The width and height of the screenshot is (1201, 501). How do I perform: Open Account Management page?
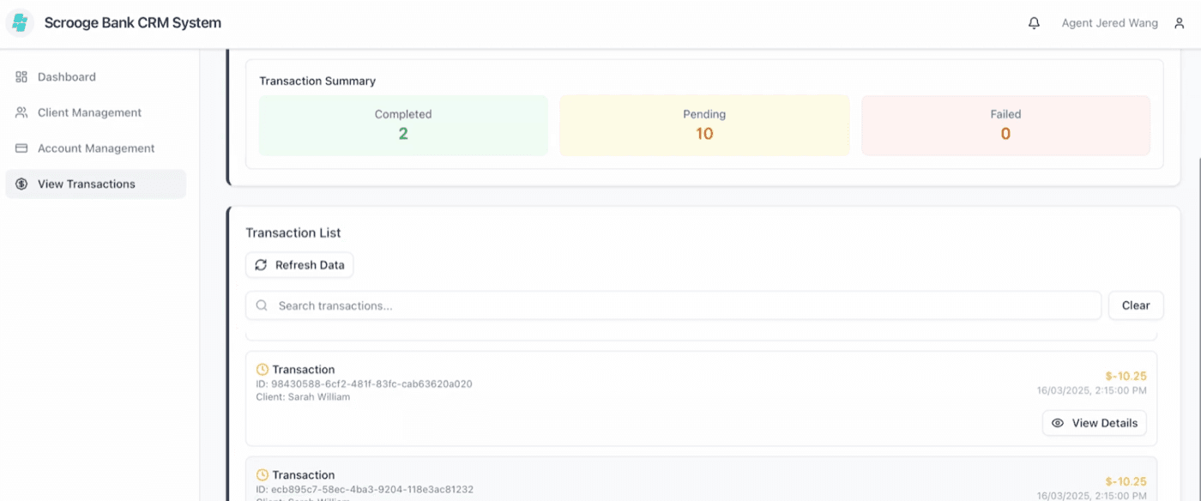coord(95,148)
